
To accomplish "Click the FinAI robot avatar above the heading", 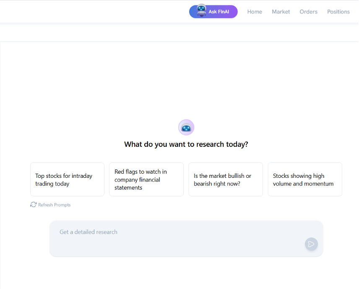I will pyautogui.click(x=186, y=128).
